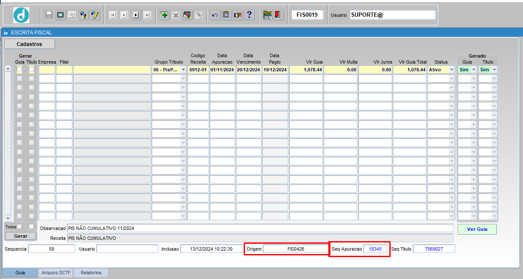This screenshot has width=523, height=279.
Task: Tick the Gerar Guia checkbox in first row
Action: click(x=19, y=70)
